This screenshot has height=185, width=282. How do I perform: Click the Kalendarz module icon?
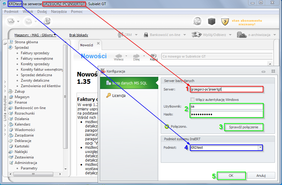(11, 124)
